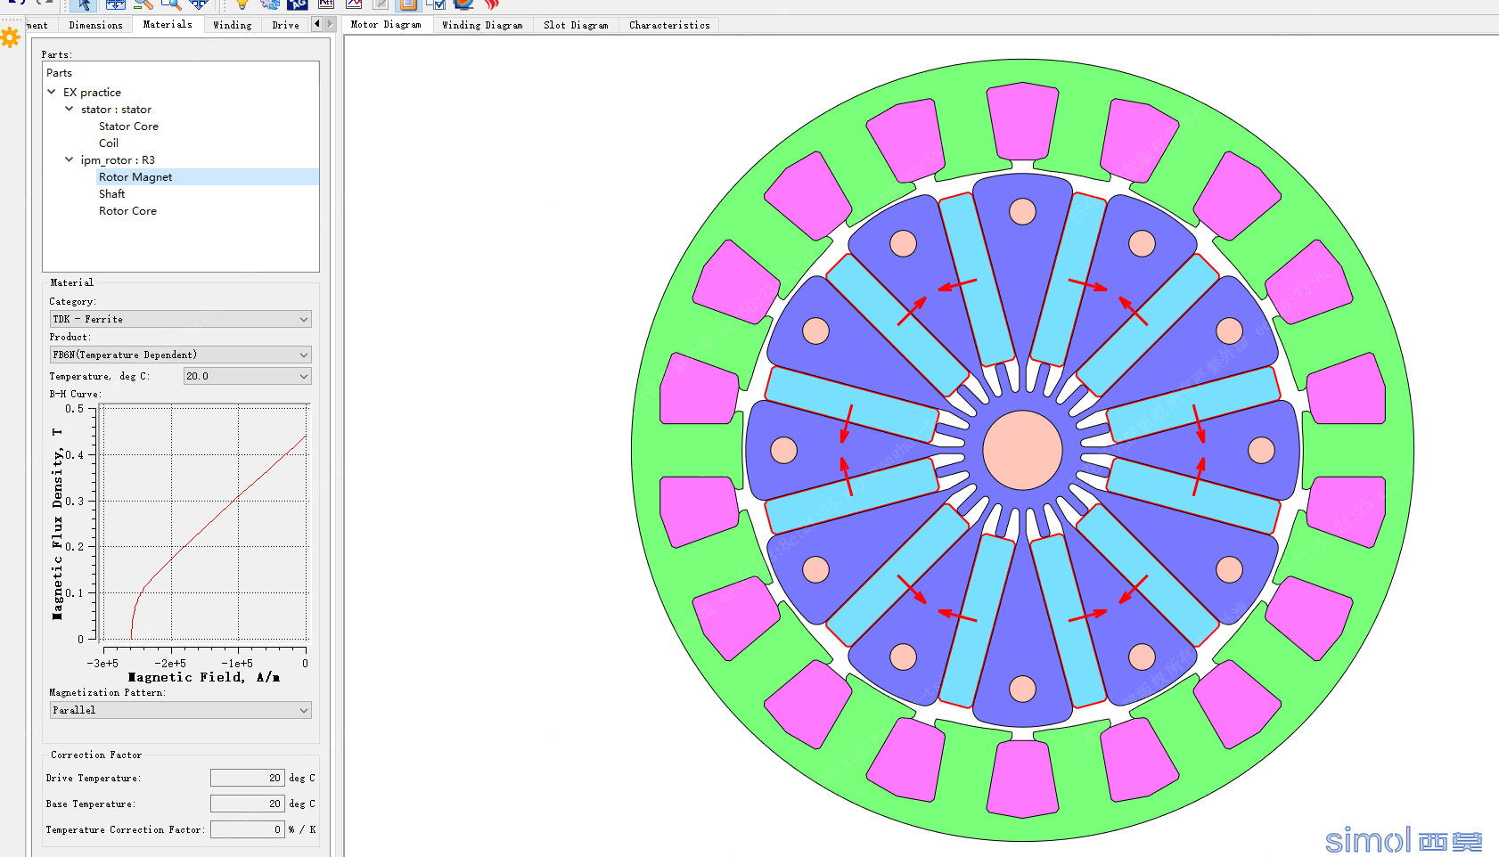
Task: Click the red flame toolbar icon
Action: 492,4
